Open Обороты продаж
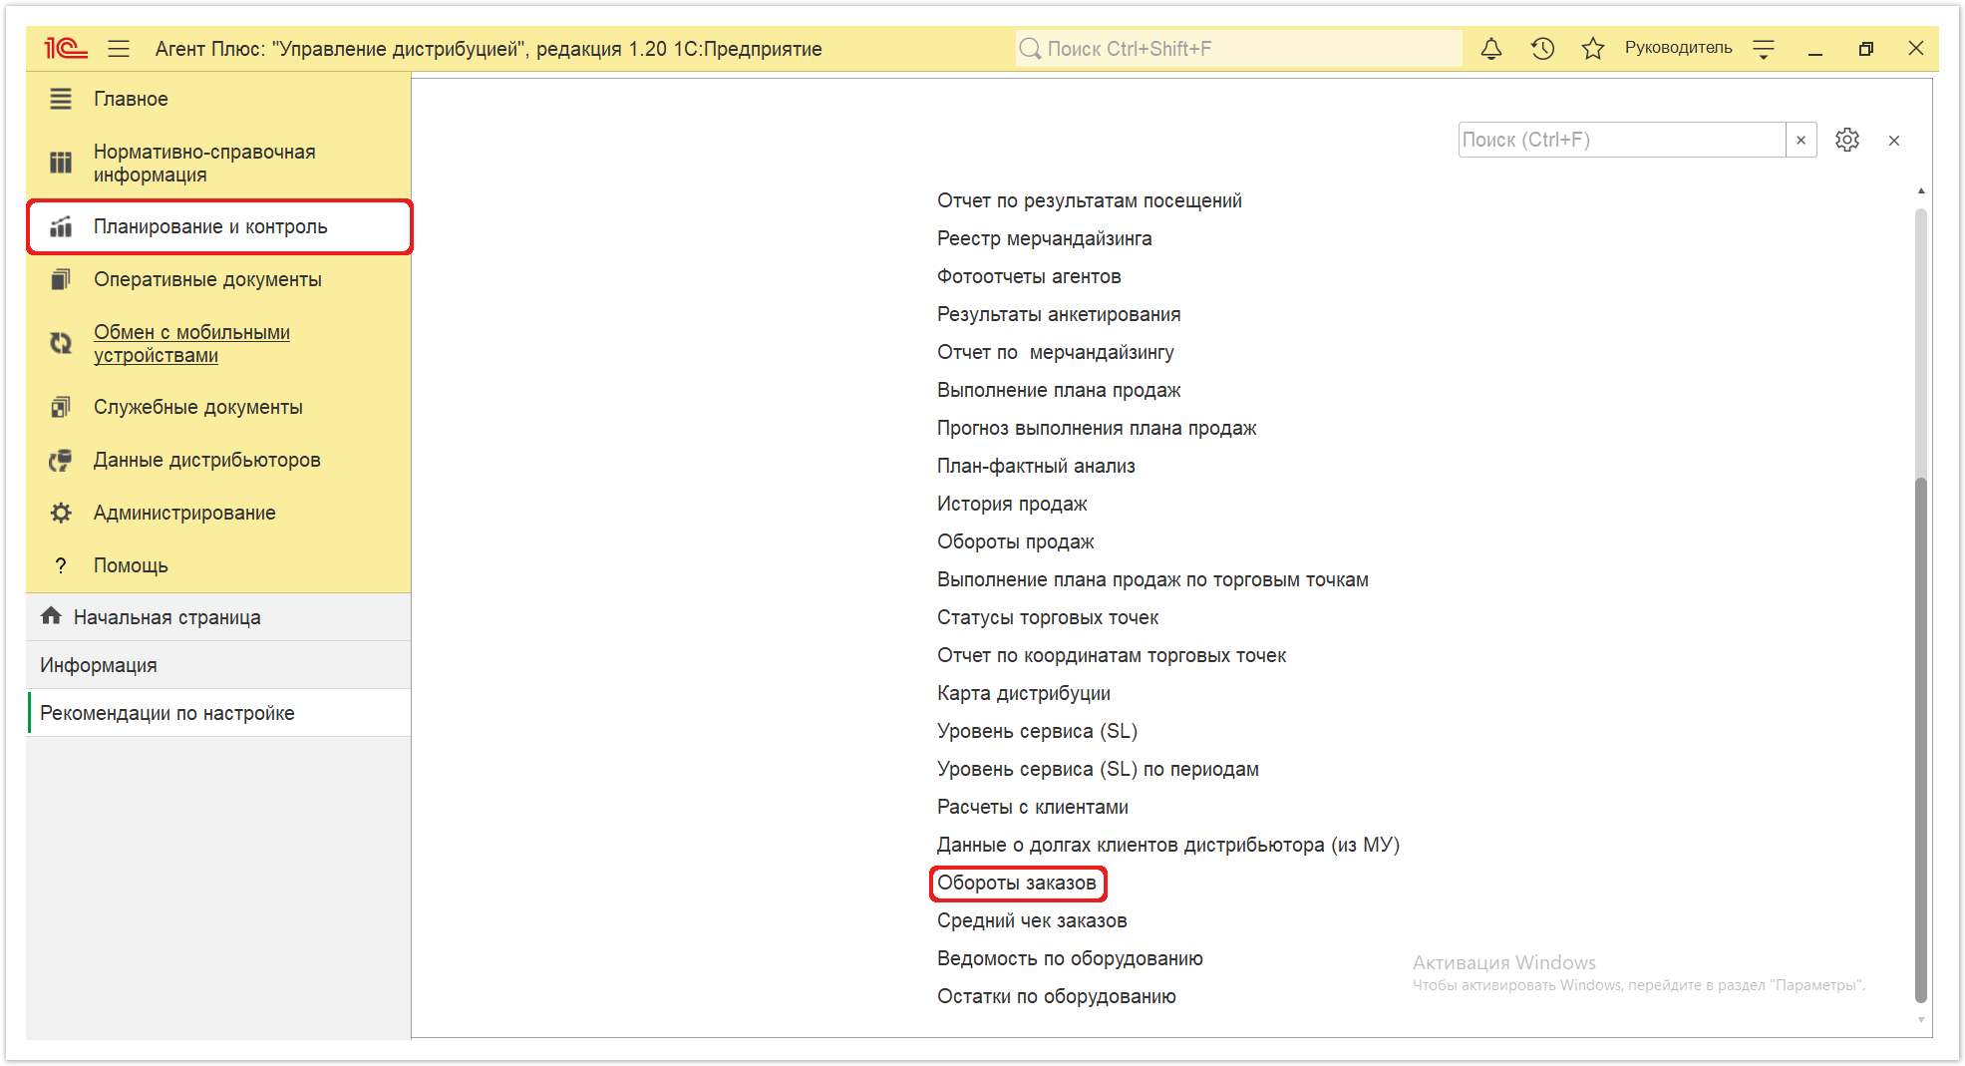Image resolution: width=1965 pixels, height=1066 pixels. coord(1015,541)
